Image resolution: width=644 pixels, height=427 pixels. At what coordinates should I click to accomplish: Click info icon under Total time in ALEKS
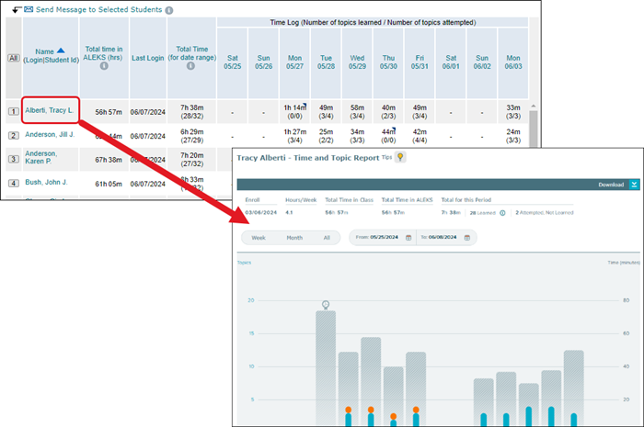point(102,66)
